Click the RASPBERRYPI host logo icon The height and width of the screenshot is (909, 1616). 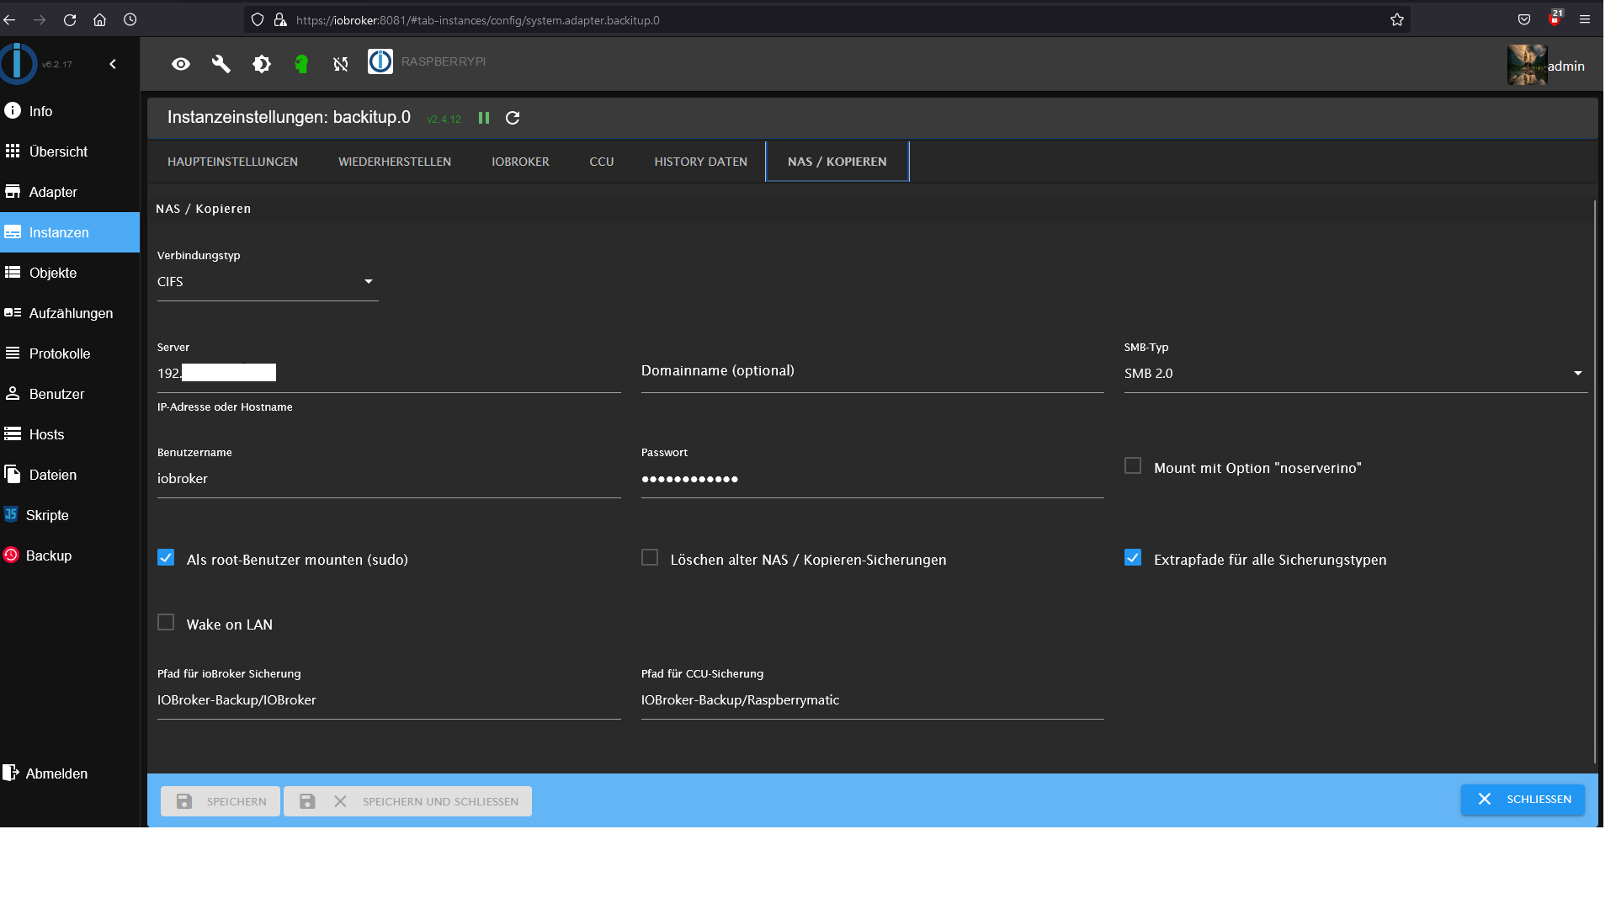click(380, 61)
